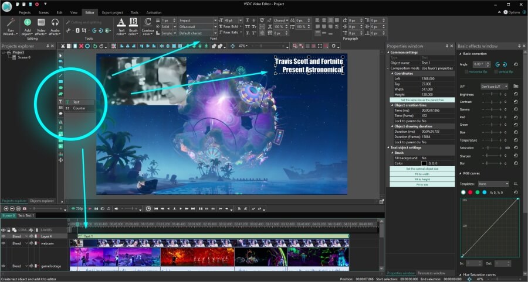Image resolution: width=528 pixels, height=282 pixels.
Task: Click the gamefootage clip thumbnail strip
Action: pyautogui.click(x=209, y=257)
